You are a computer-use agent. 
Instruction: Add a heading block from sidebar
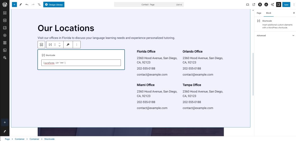pos(5,21)
